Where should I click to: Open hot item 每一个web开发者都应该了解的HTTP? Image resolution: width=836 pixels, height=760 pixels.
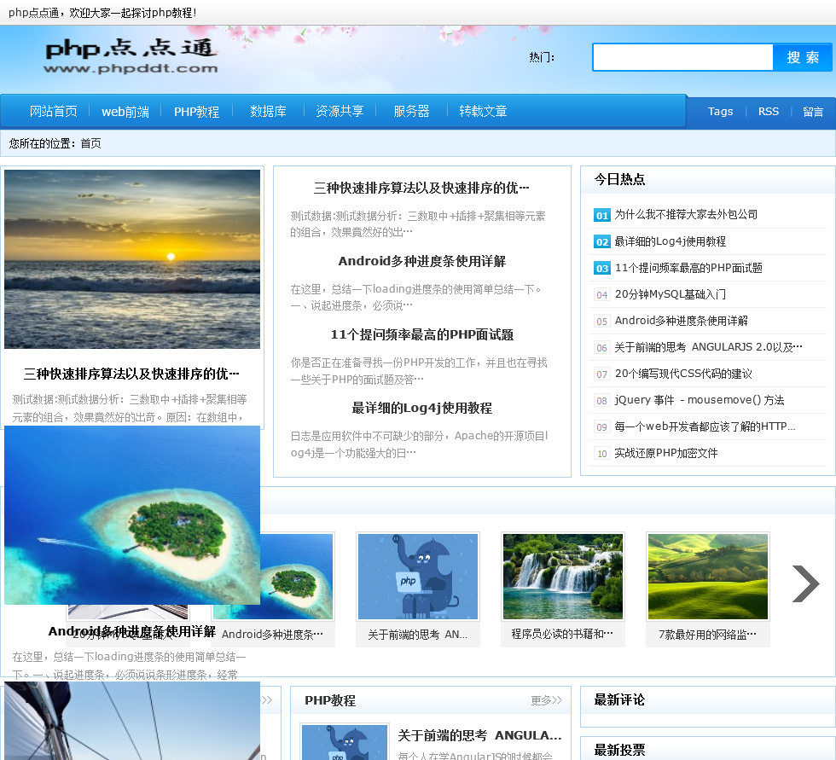pyautogui.click(x=705, y=426)
